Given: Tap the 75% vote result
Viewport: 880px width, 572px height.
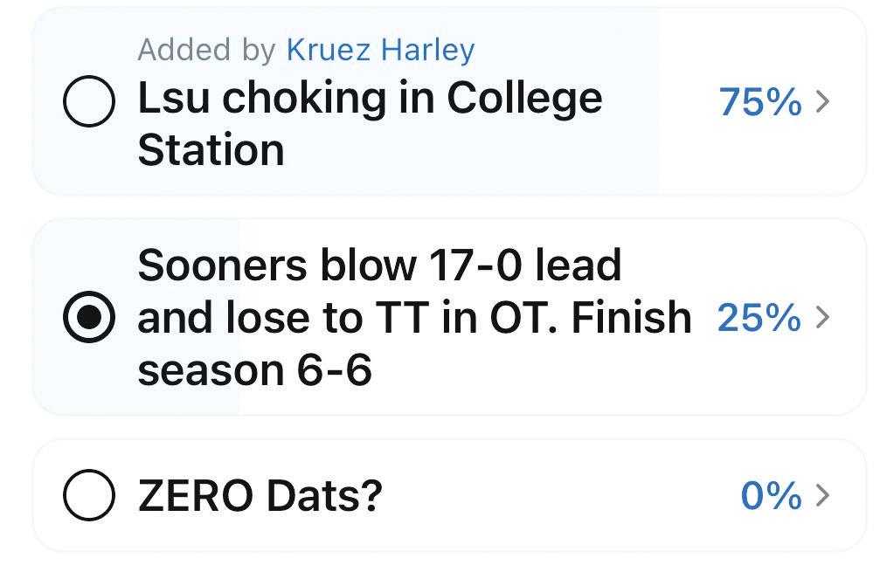Looking at the screenshot, I should [x=759, y=102].
